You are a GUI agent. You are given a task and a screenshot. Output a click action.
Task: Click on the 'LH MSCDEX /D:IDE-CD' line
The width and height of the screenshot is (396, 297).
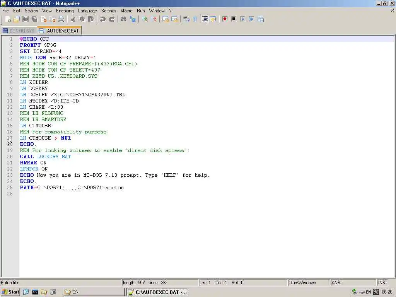click(x=49, y=101)
